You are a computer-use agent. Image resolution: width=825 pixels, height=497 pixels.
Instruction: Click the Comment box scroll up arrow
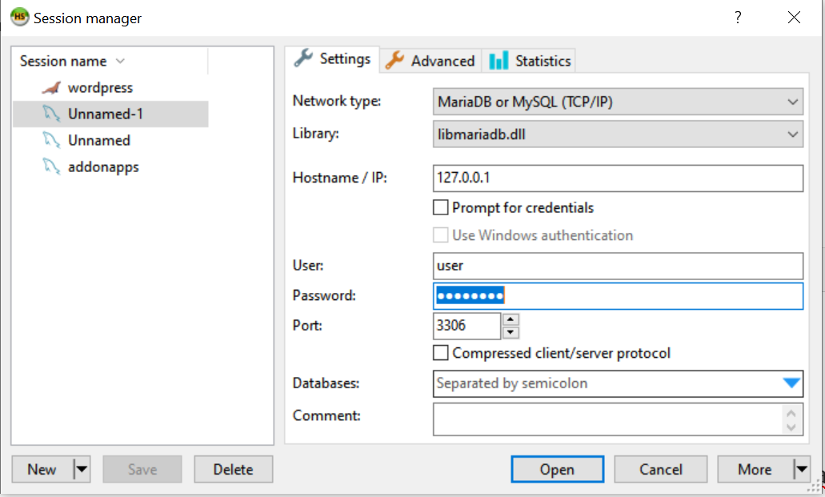pyautogui.click(x=791, y=413)
